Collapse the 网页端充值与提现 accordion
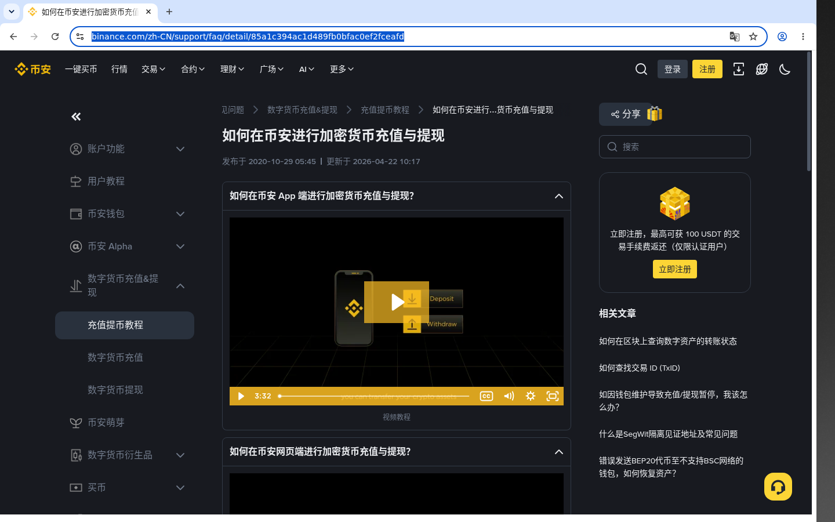Viewport: 835px width, 522px height. (x=397, y=452)
